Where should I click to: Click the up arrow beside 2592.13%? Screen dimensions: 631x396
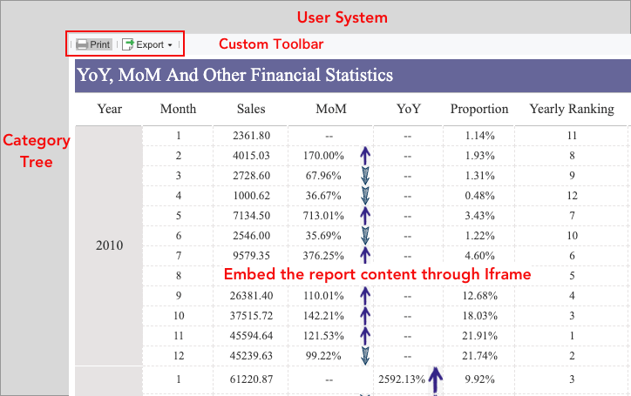435,380
